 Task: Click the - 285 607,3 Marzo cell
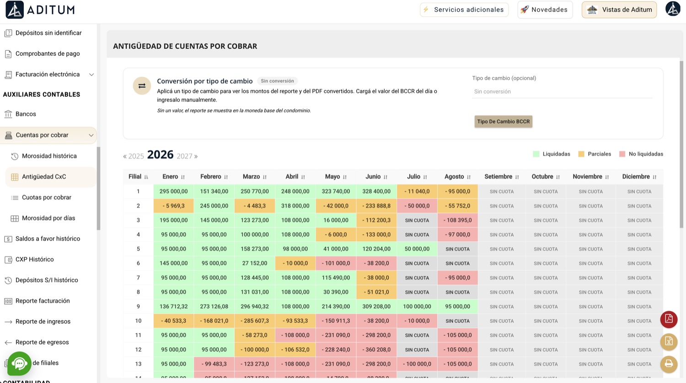(255, 321)
